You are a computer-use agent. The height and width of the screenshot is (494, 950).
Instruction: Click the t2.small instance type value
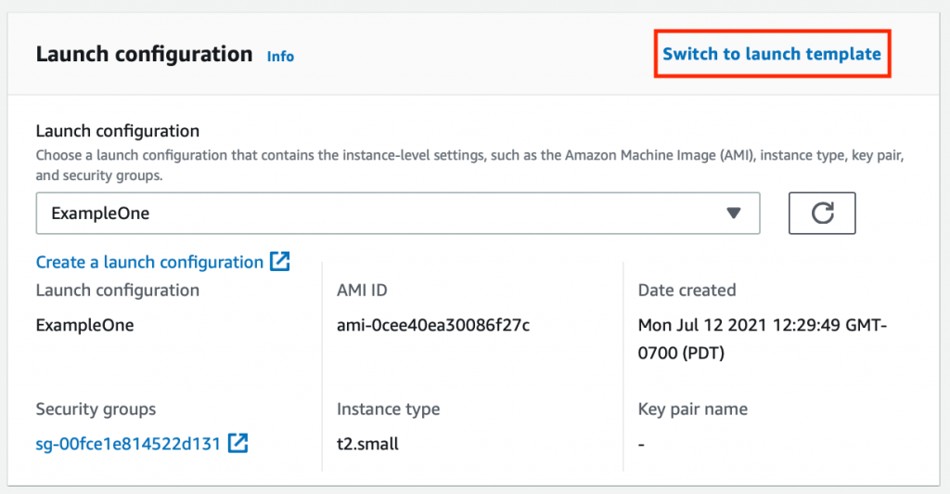click(367, 444)
